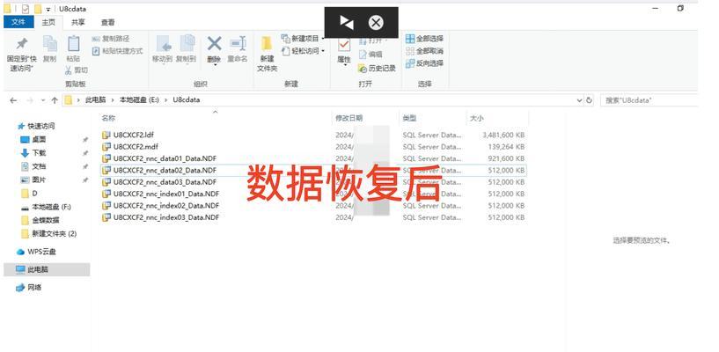Click the overlay close X button

pyautogui.click(x=376, y=23)
